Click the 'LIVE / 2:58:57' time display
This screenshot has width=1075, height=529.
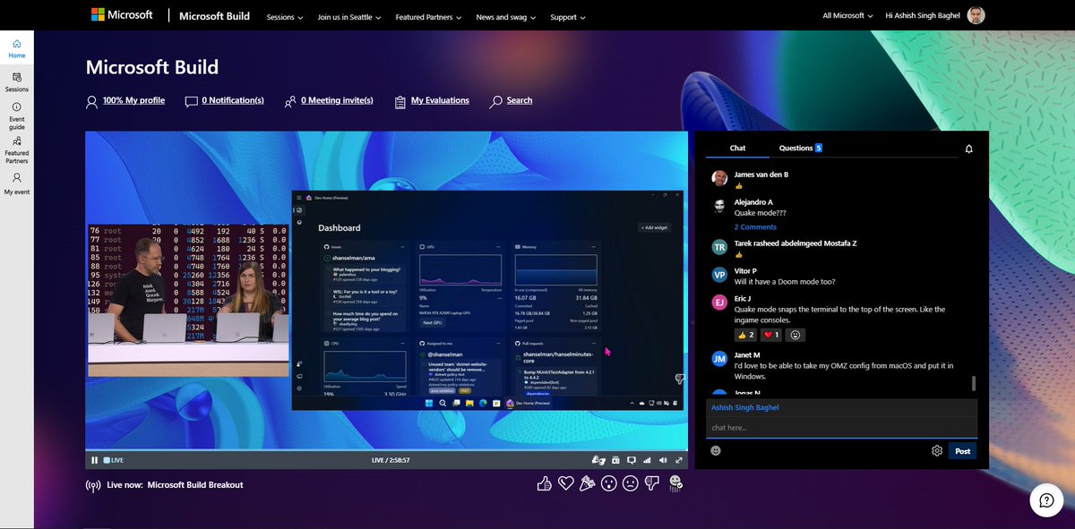click(x=391, y=460)
